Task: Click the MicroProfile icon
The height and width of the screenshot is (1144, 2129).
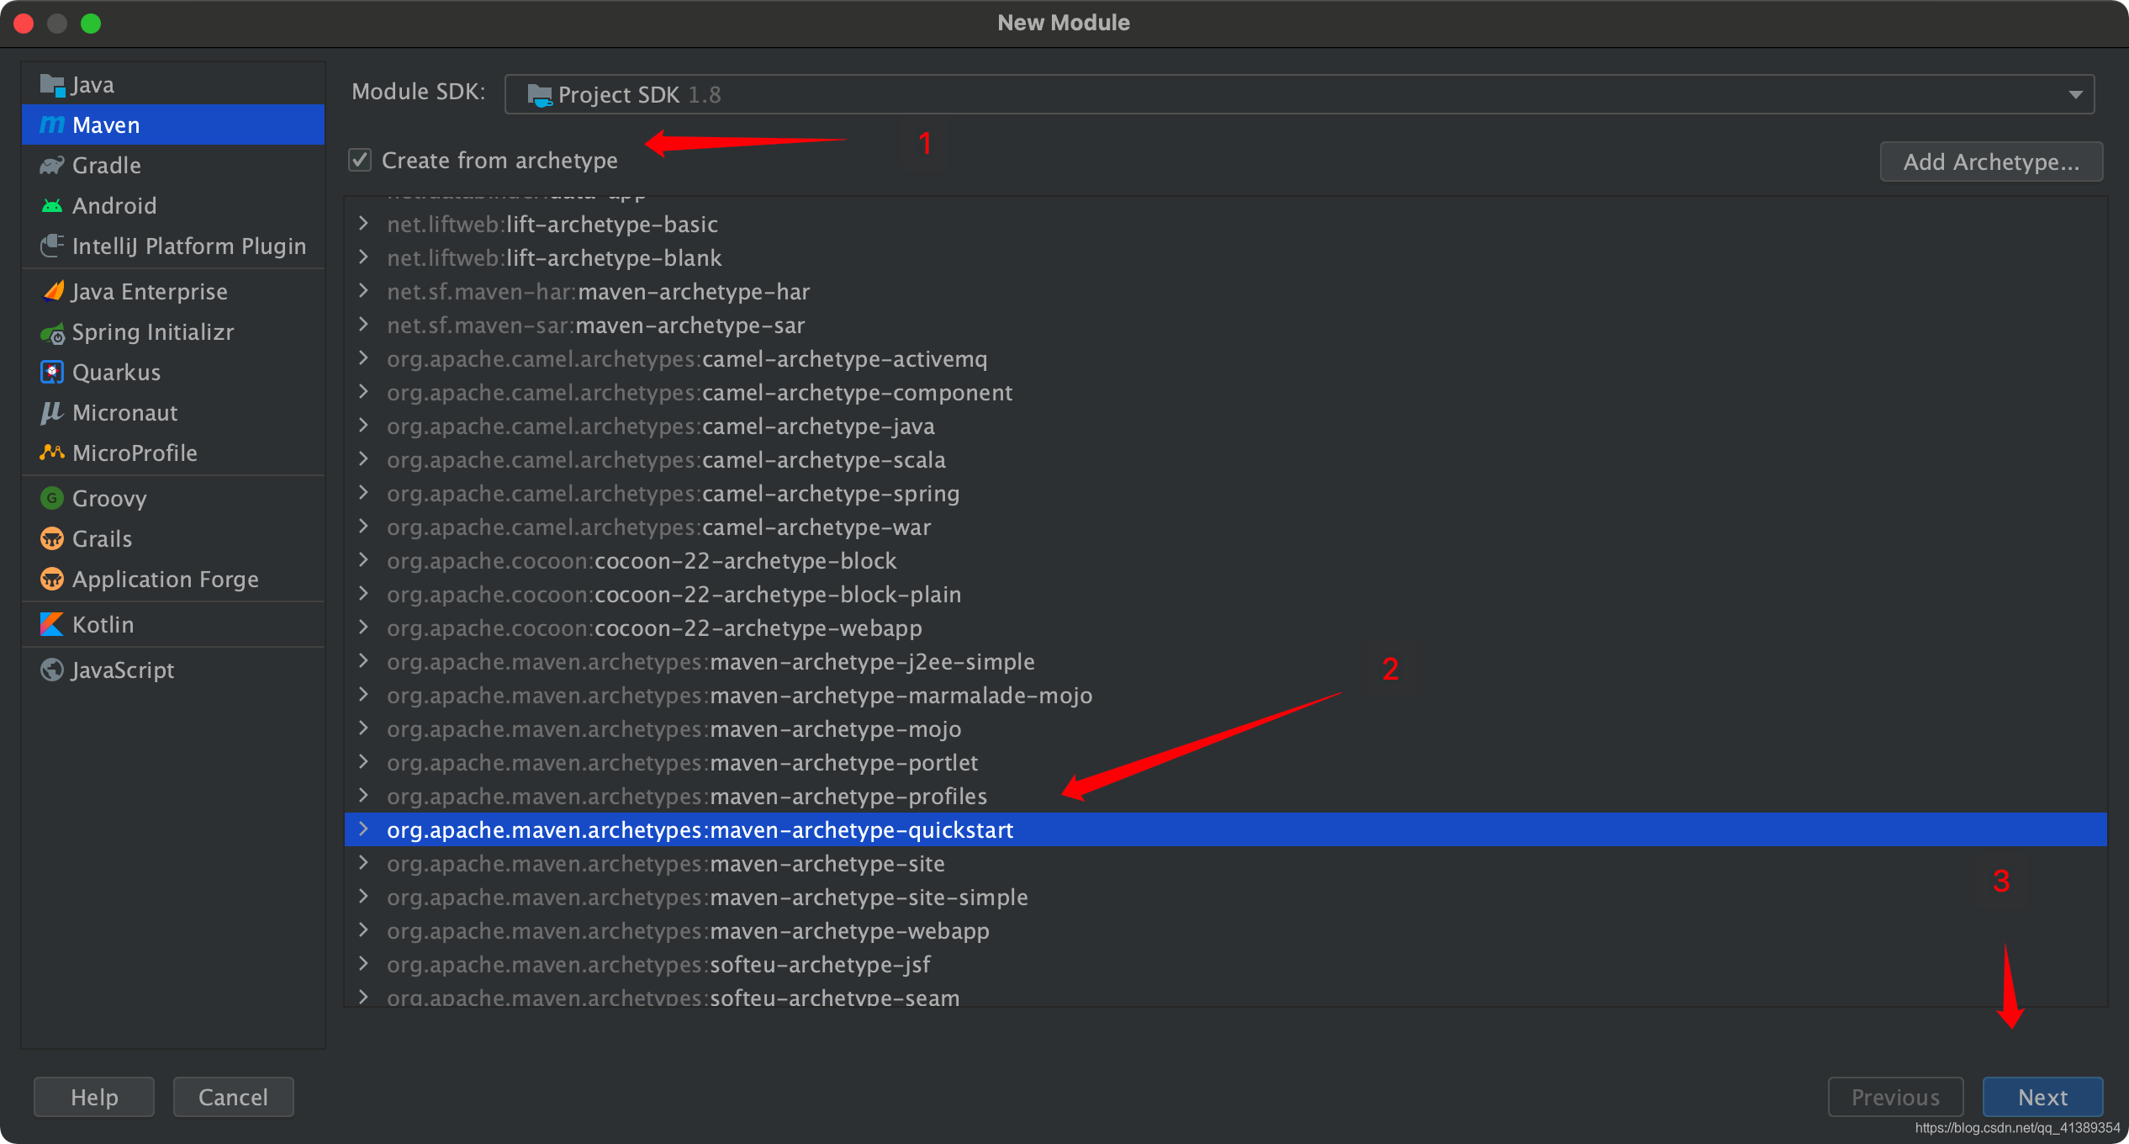Action: [x=52, y=453]
